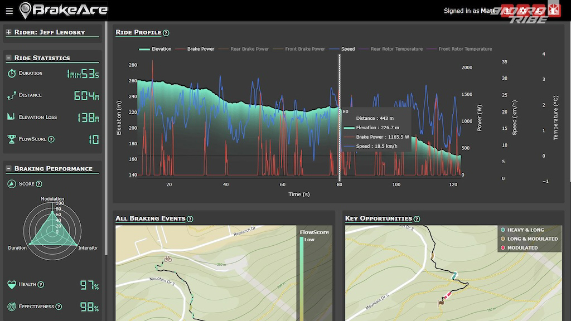The image size is (571, 321).
Task: Expand the Rider: Jeff Lenosky panel
Action: tap(8, 32)
